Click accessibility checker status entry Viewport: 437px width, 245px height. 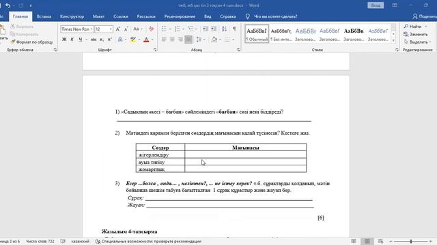148,242
